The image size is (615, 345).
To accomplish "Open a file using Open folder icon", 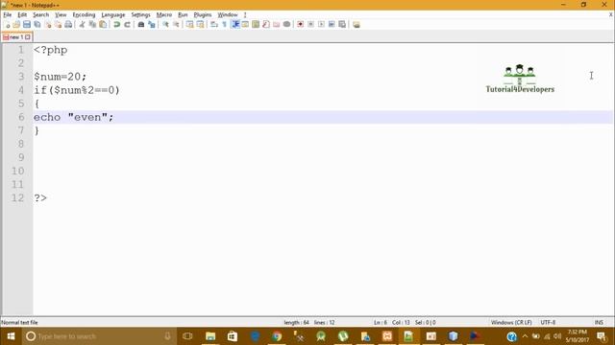I will coord(16,25).
